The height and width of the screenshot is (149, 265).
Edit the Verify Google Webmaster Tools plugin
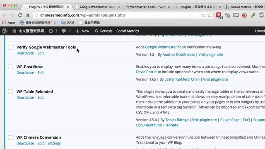click(x=41, y=53)
